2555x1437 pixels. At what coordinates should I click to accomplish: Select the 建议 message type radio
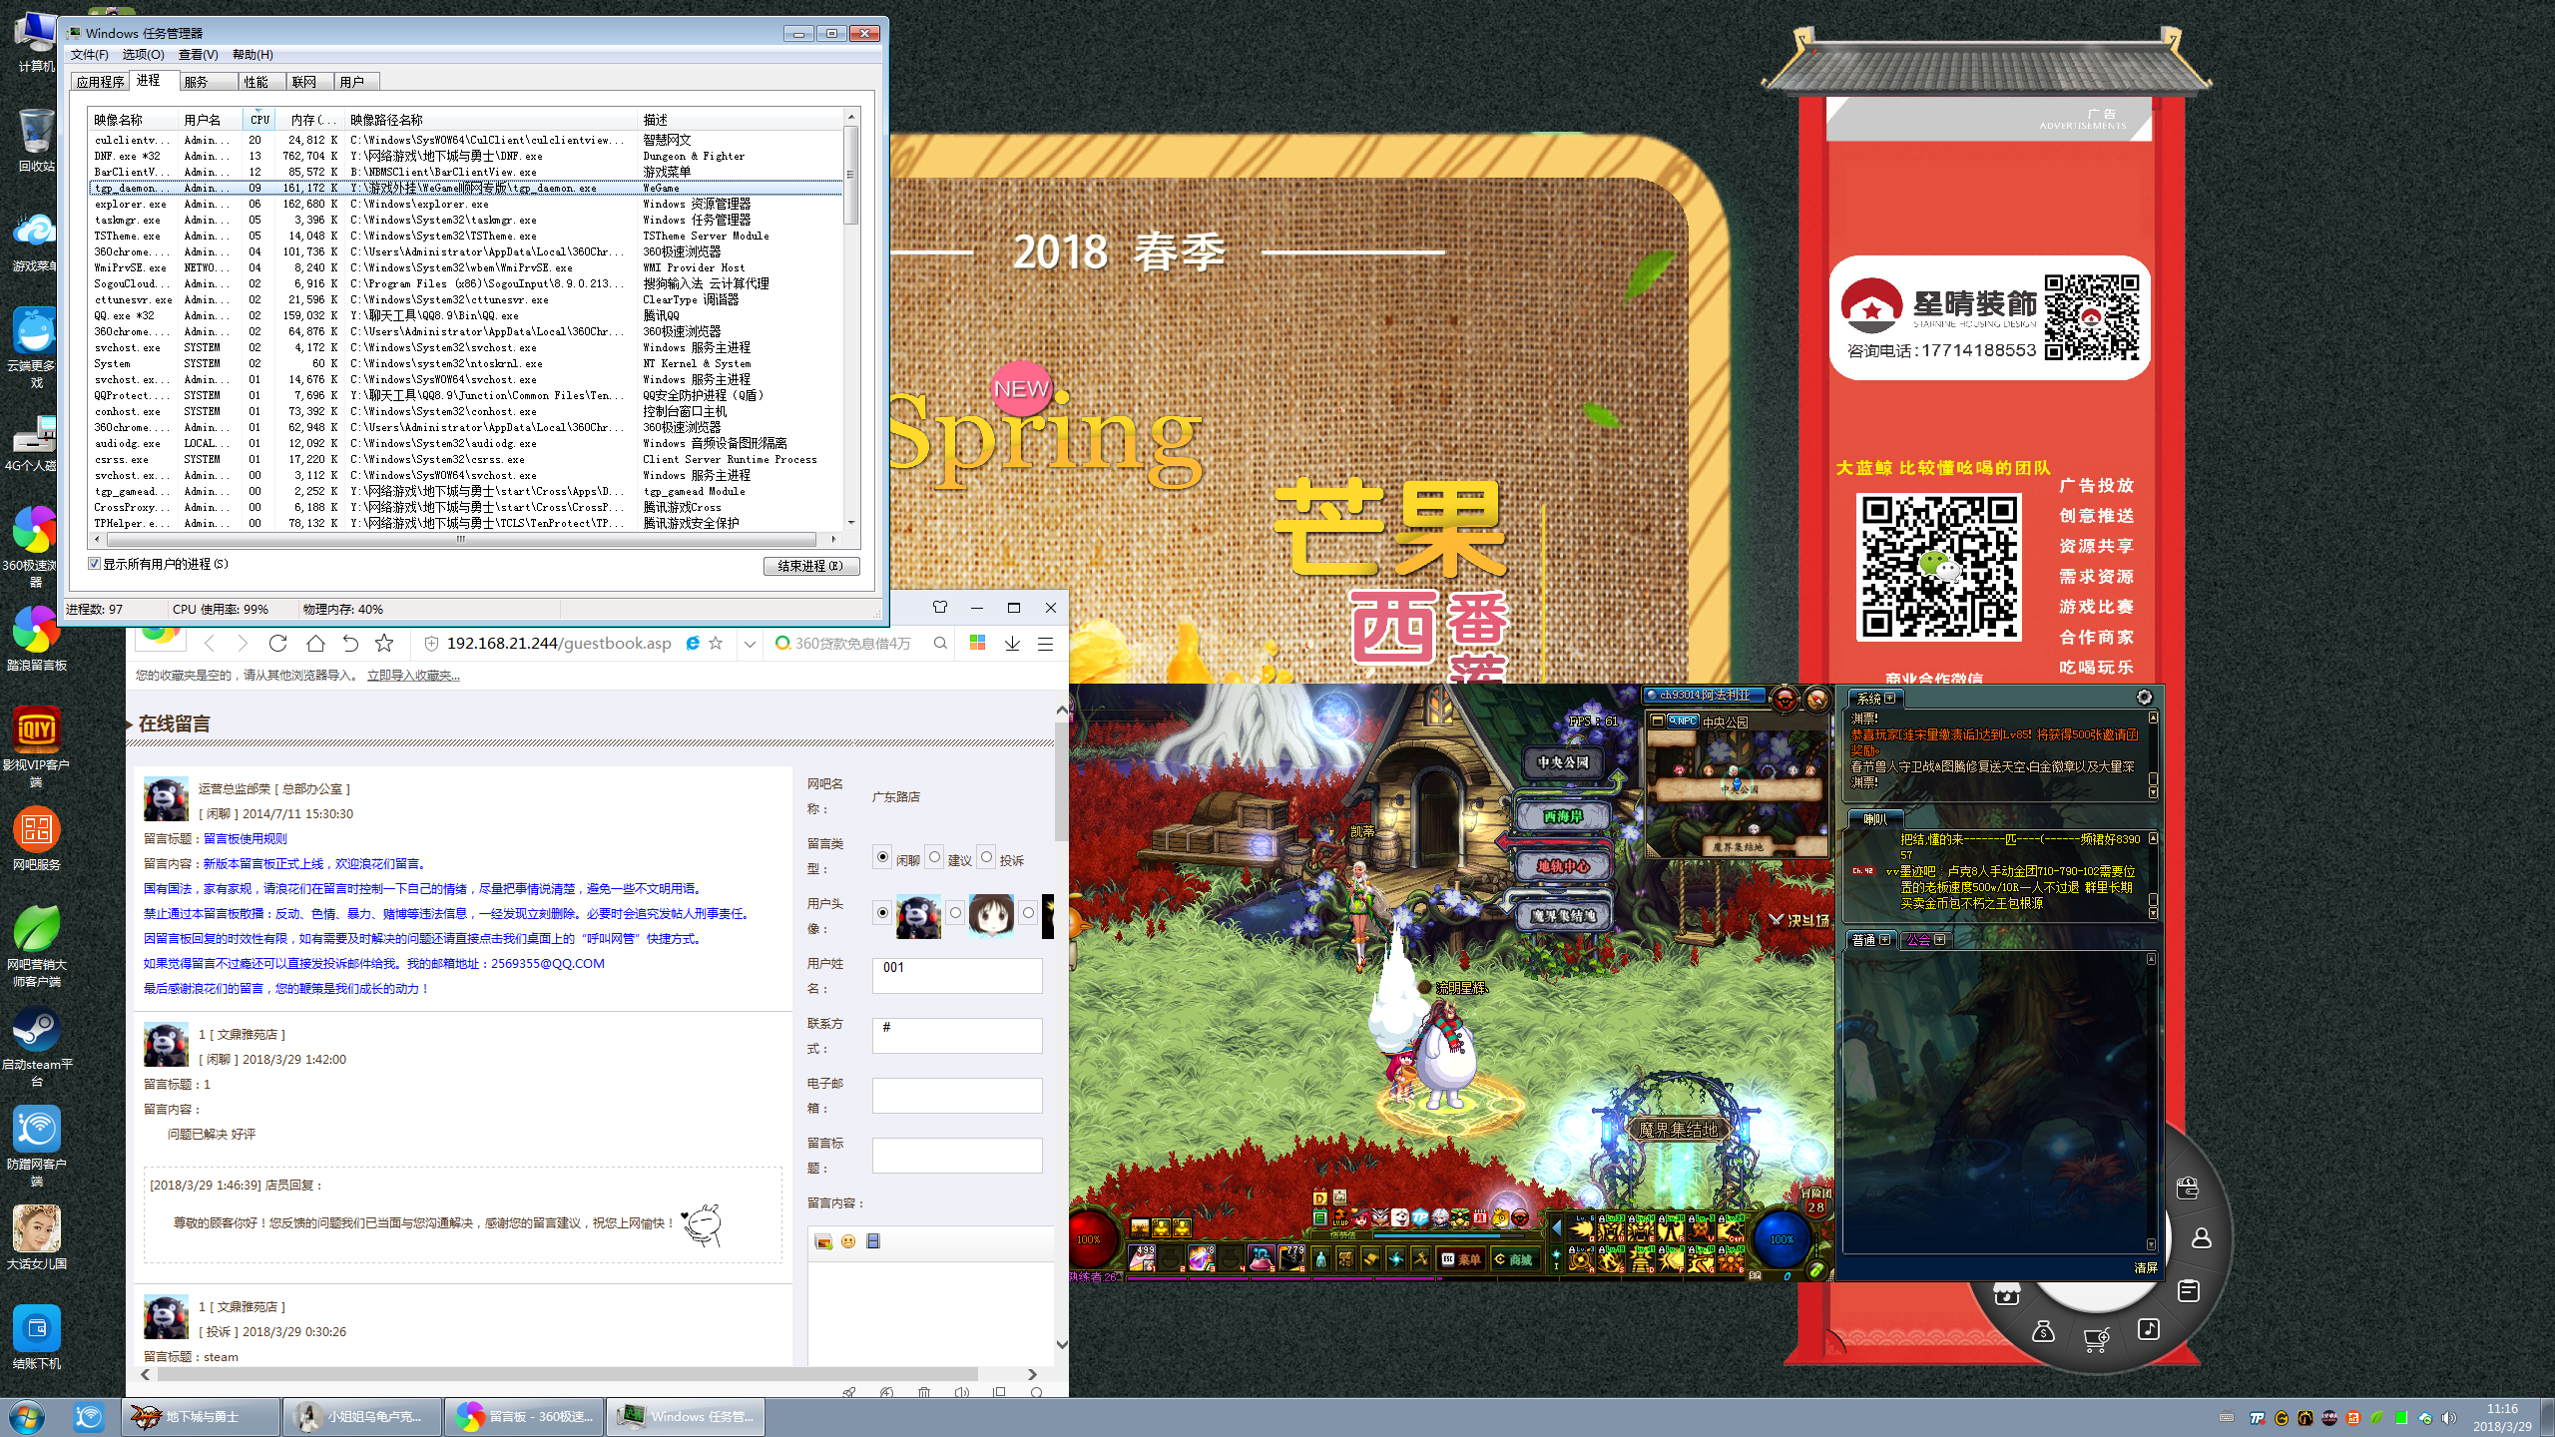(934, 857)
